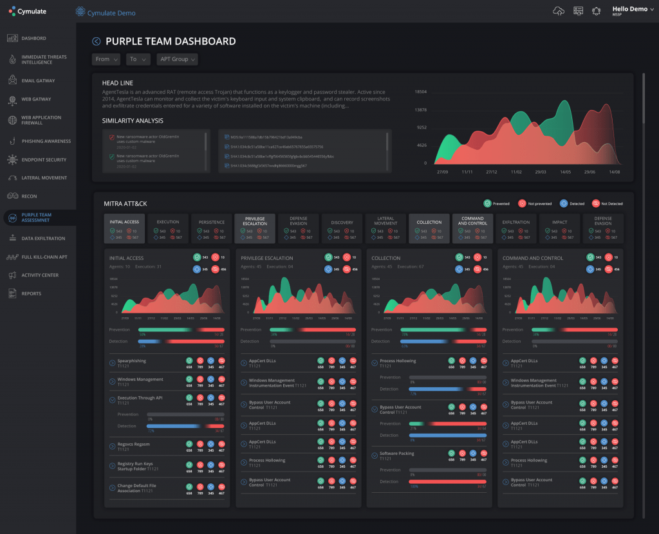The width and height of the screenshot is (659, 534).
Task: Open the cloud upload icon in header
Action: [x=558, y=12]
